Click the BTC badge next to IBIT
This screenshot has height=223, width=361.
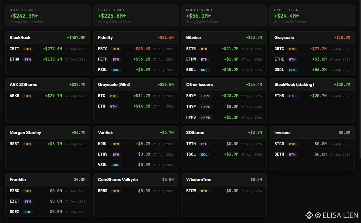pyautogui.click(x=28, y=49)
